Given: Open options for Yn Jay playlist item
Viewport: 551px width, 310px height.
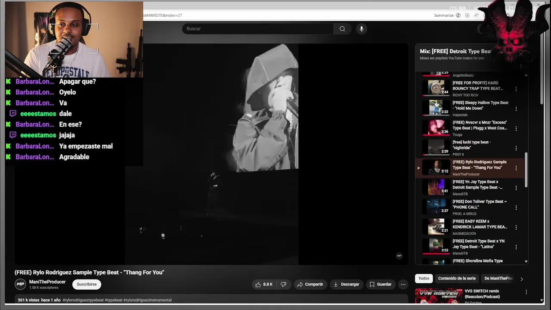Looking at the screenshot, I should pos(516,188).
